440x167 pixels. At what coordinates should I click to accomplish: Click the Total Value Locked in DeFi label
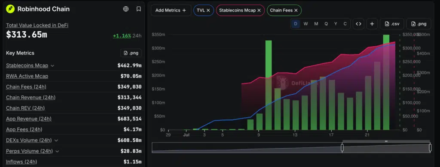point(37,25)
